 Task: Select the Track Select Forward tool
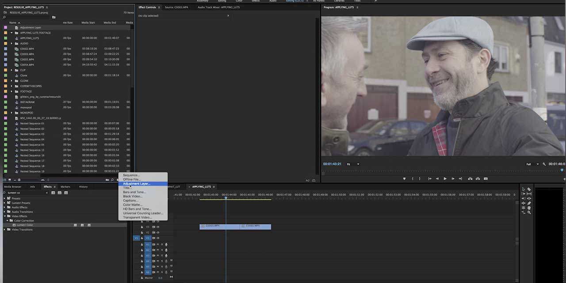tap(523, 194)
